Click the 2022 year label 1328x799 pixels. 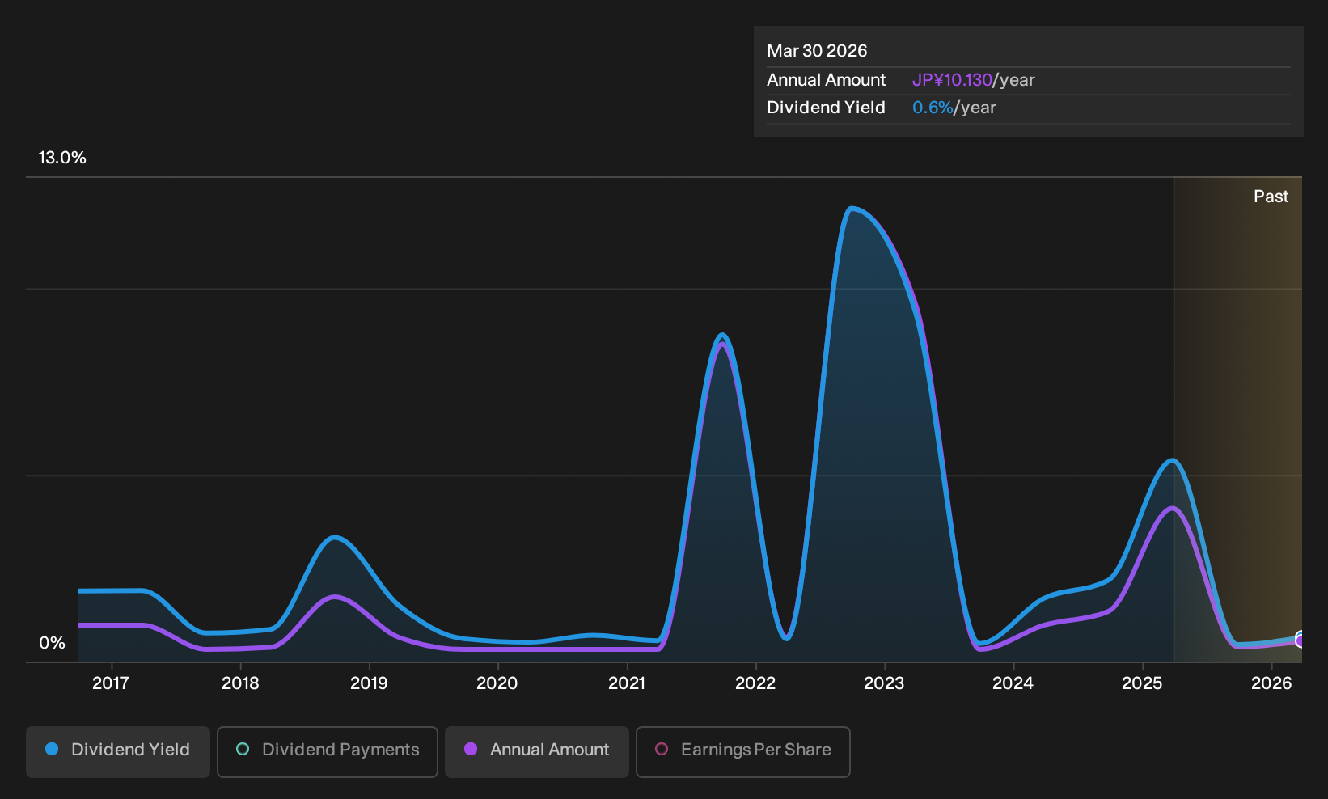[x=755, y=683]
